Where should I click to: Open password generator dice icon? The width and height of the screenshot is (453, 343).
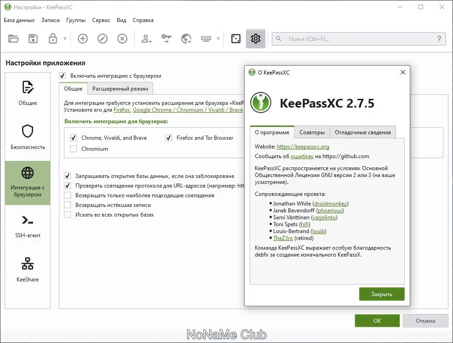click(x=236, y=39)
